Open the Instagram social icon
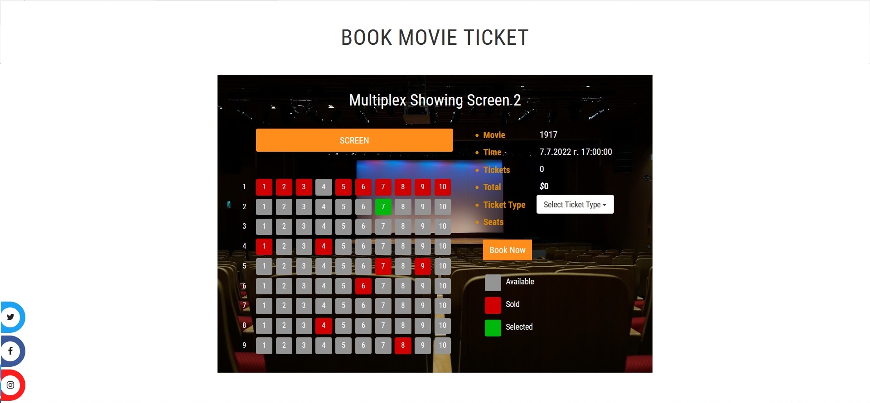Screen dimensions: 870x403 10,385
